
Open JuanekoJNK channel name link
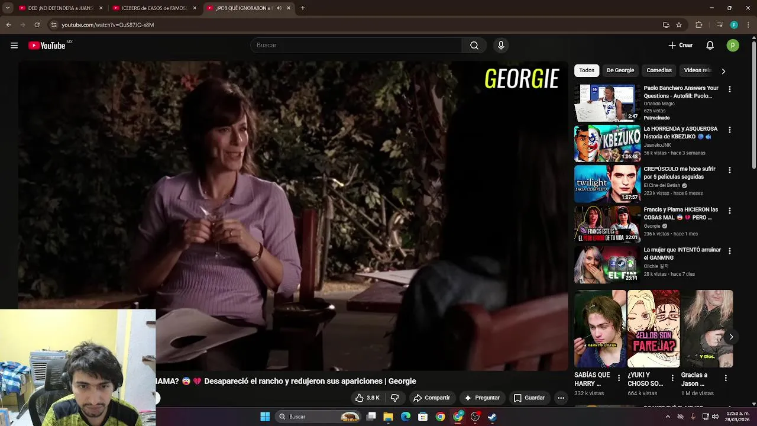[x=659, y=145]
